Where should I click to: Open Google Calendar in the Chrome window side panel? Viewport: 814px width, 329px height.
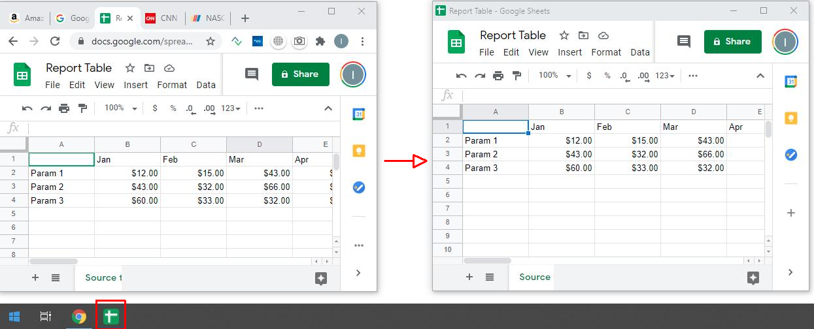358,114
